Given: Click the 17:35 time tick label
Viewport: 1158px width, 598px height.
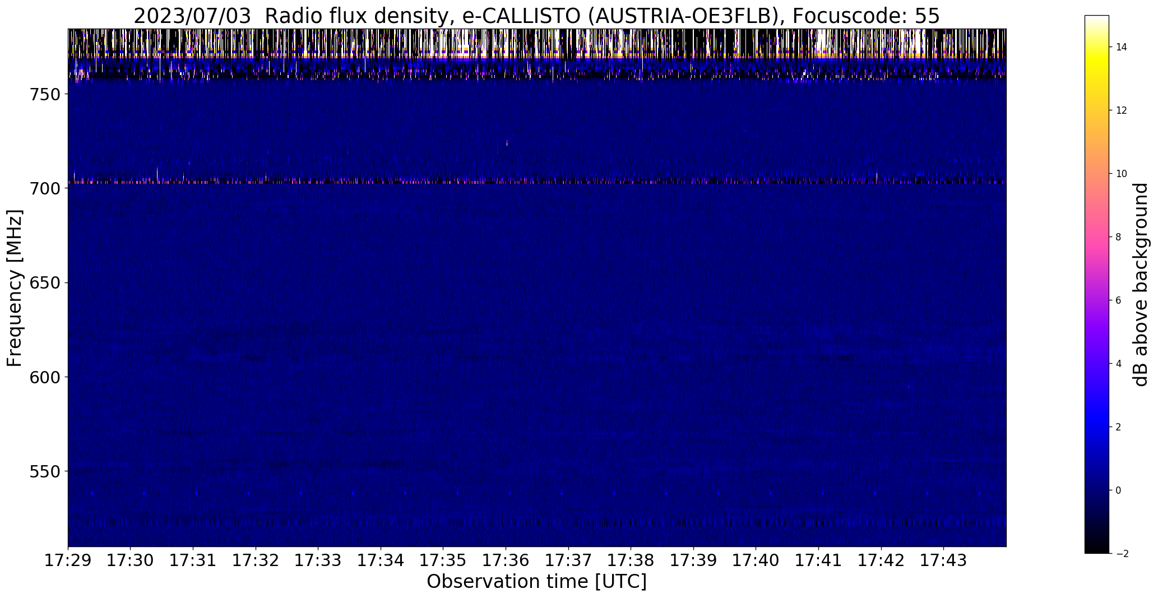Looking at the screenshot, I should click(443, 560).
